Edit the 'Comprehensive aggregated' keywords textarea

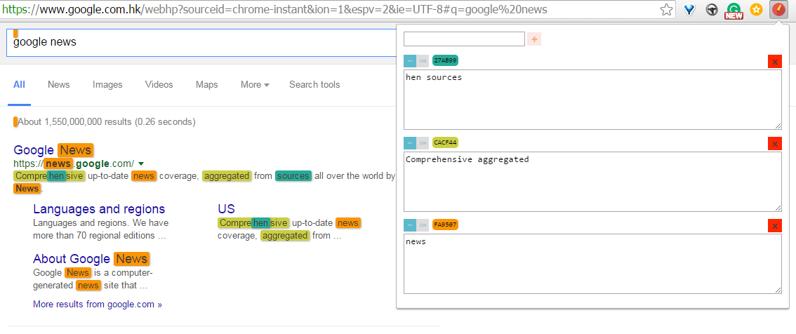pos(592,182)
